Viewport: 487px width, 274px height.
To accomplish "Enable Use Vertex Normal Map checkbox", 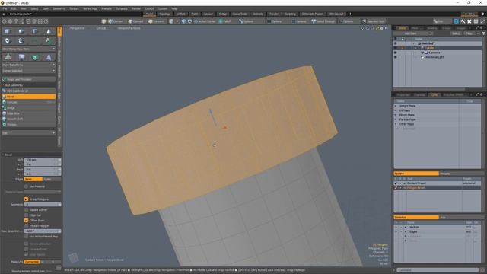I will [x=27, y=237].
